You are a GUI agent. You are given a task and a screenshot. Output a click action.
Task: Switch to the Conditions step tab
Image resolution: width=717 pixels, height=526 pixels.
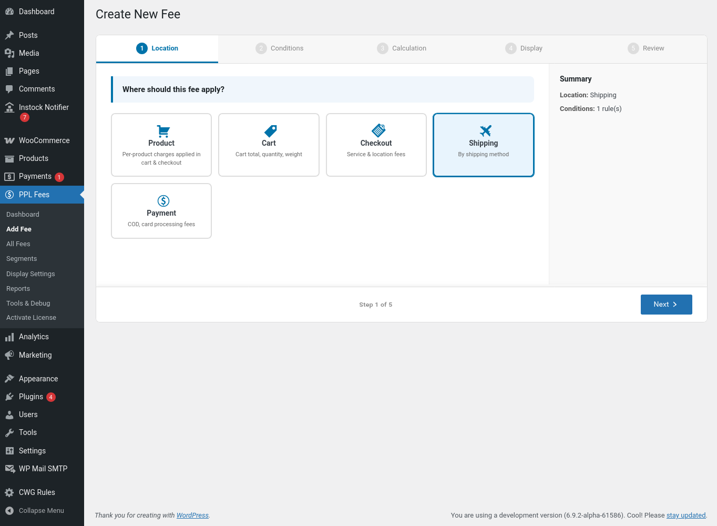[280, 48]
